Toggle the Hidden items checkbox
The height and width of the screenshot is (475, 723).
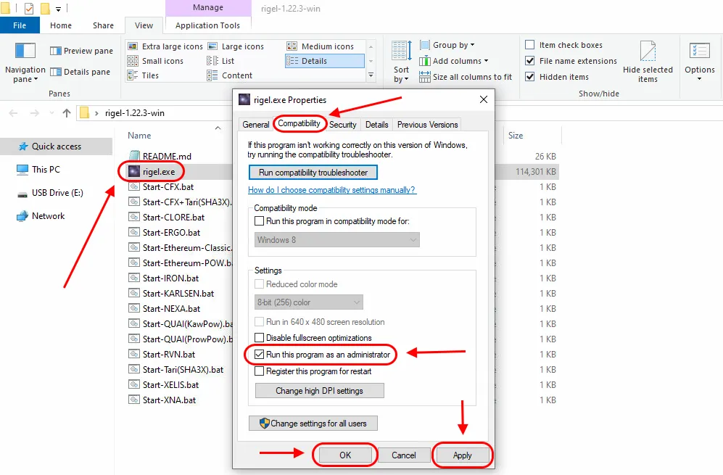[530, 77]
